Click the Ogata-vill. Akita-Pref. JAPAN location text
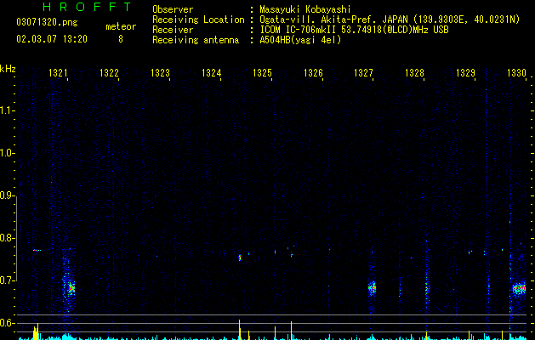 tap(390, 20)
